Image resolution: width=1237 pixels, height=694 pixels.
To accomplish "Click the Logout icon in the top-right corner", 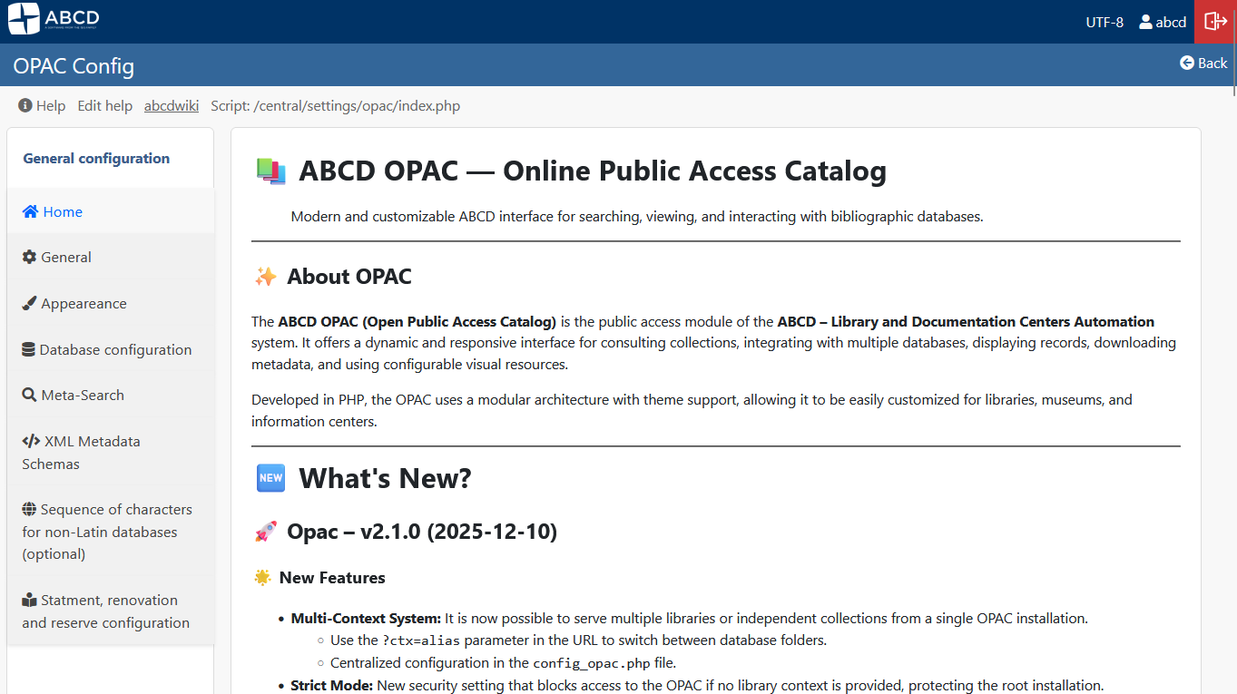I will coord(1214,20).
